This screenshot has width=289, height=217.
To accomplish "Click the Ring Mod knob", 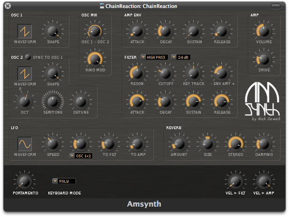I will click(94, 59).
